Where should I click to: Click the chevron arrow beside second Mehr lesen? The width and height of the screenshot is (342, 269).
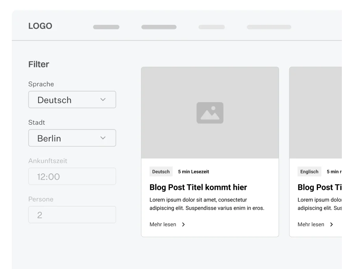(x=332, y=224)
